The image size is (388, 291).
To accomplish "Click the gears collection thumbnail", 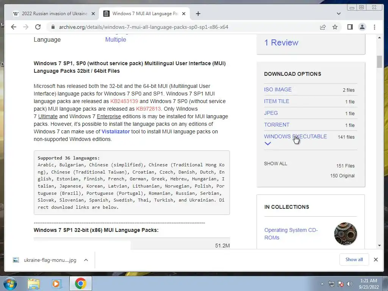I will coord(346,234).
